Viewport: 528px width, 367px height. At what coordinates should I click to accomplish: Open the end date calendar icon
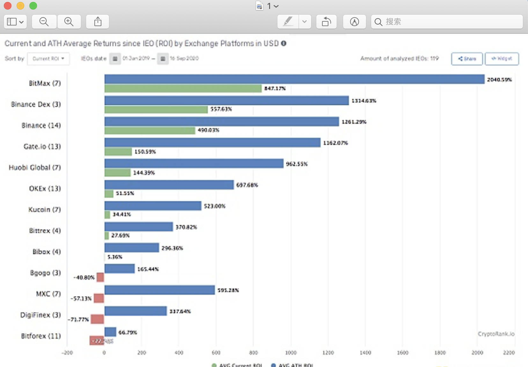tap(163, 59)
